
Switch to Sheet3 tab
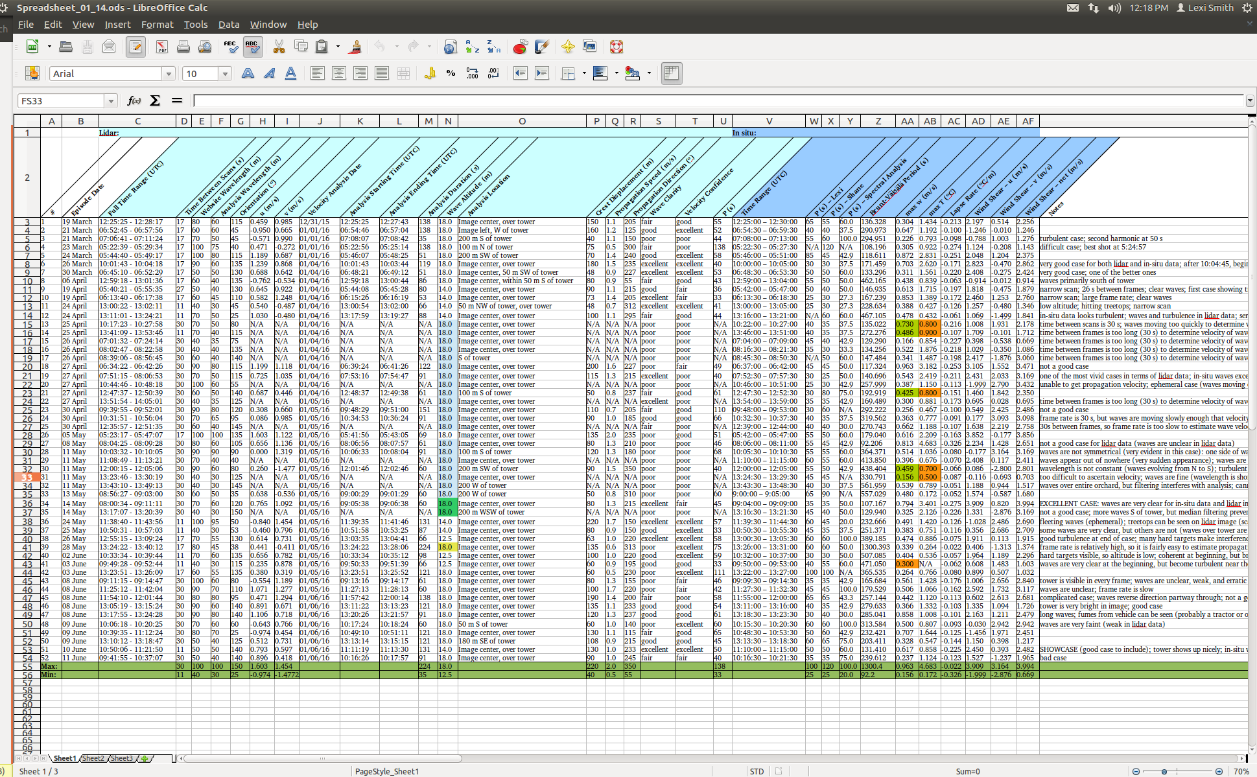pyautogui.click(x=121, y=758)
